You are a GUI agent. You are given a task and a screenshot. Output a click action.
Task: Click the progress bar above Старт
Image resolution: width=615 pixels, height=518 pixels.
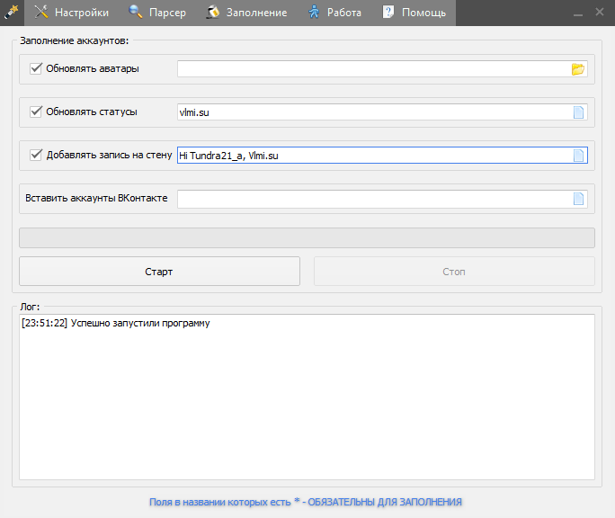[x=307, y=237]
